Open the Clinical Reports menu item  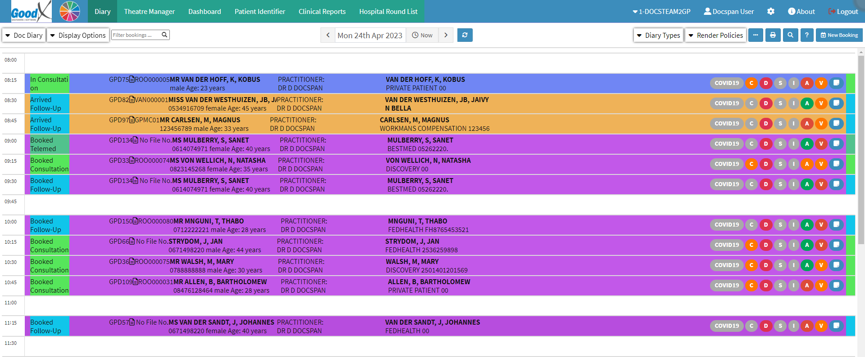pos(322,12)
